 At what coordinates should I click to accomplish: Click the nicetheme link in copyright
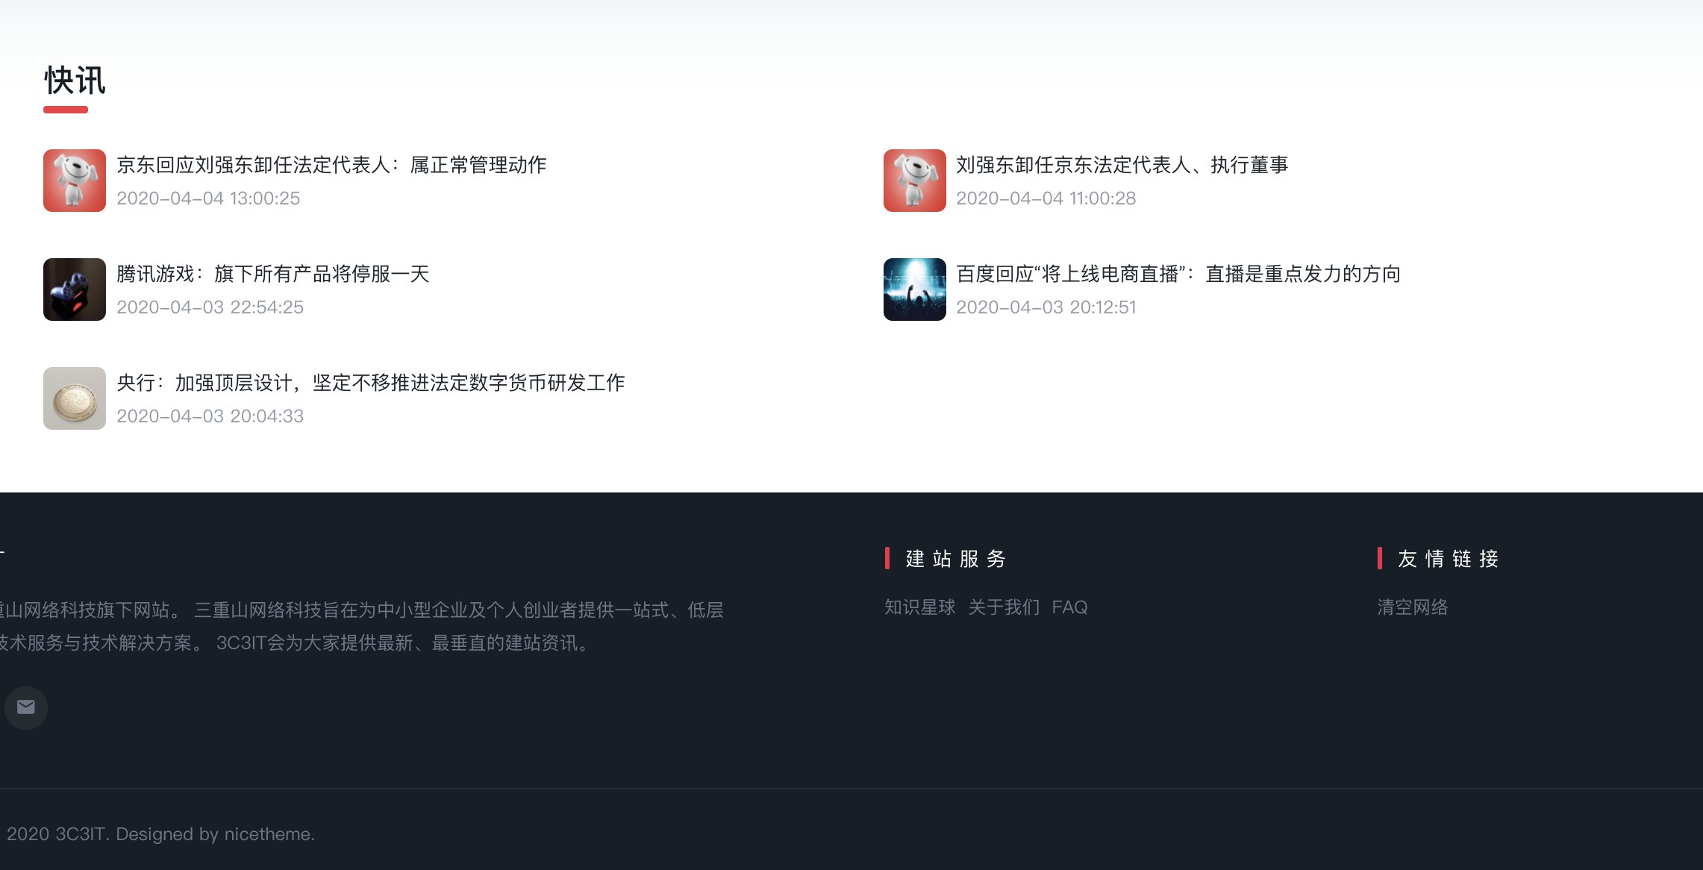pyautogui.click(x=267, y=834)
